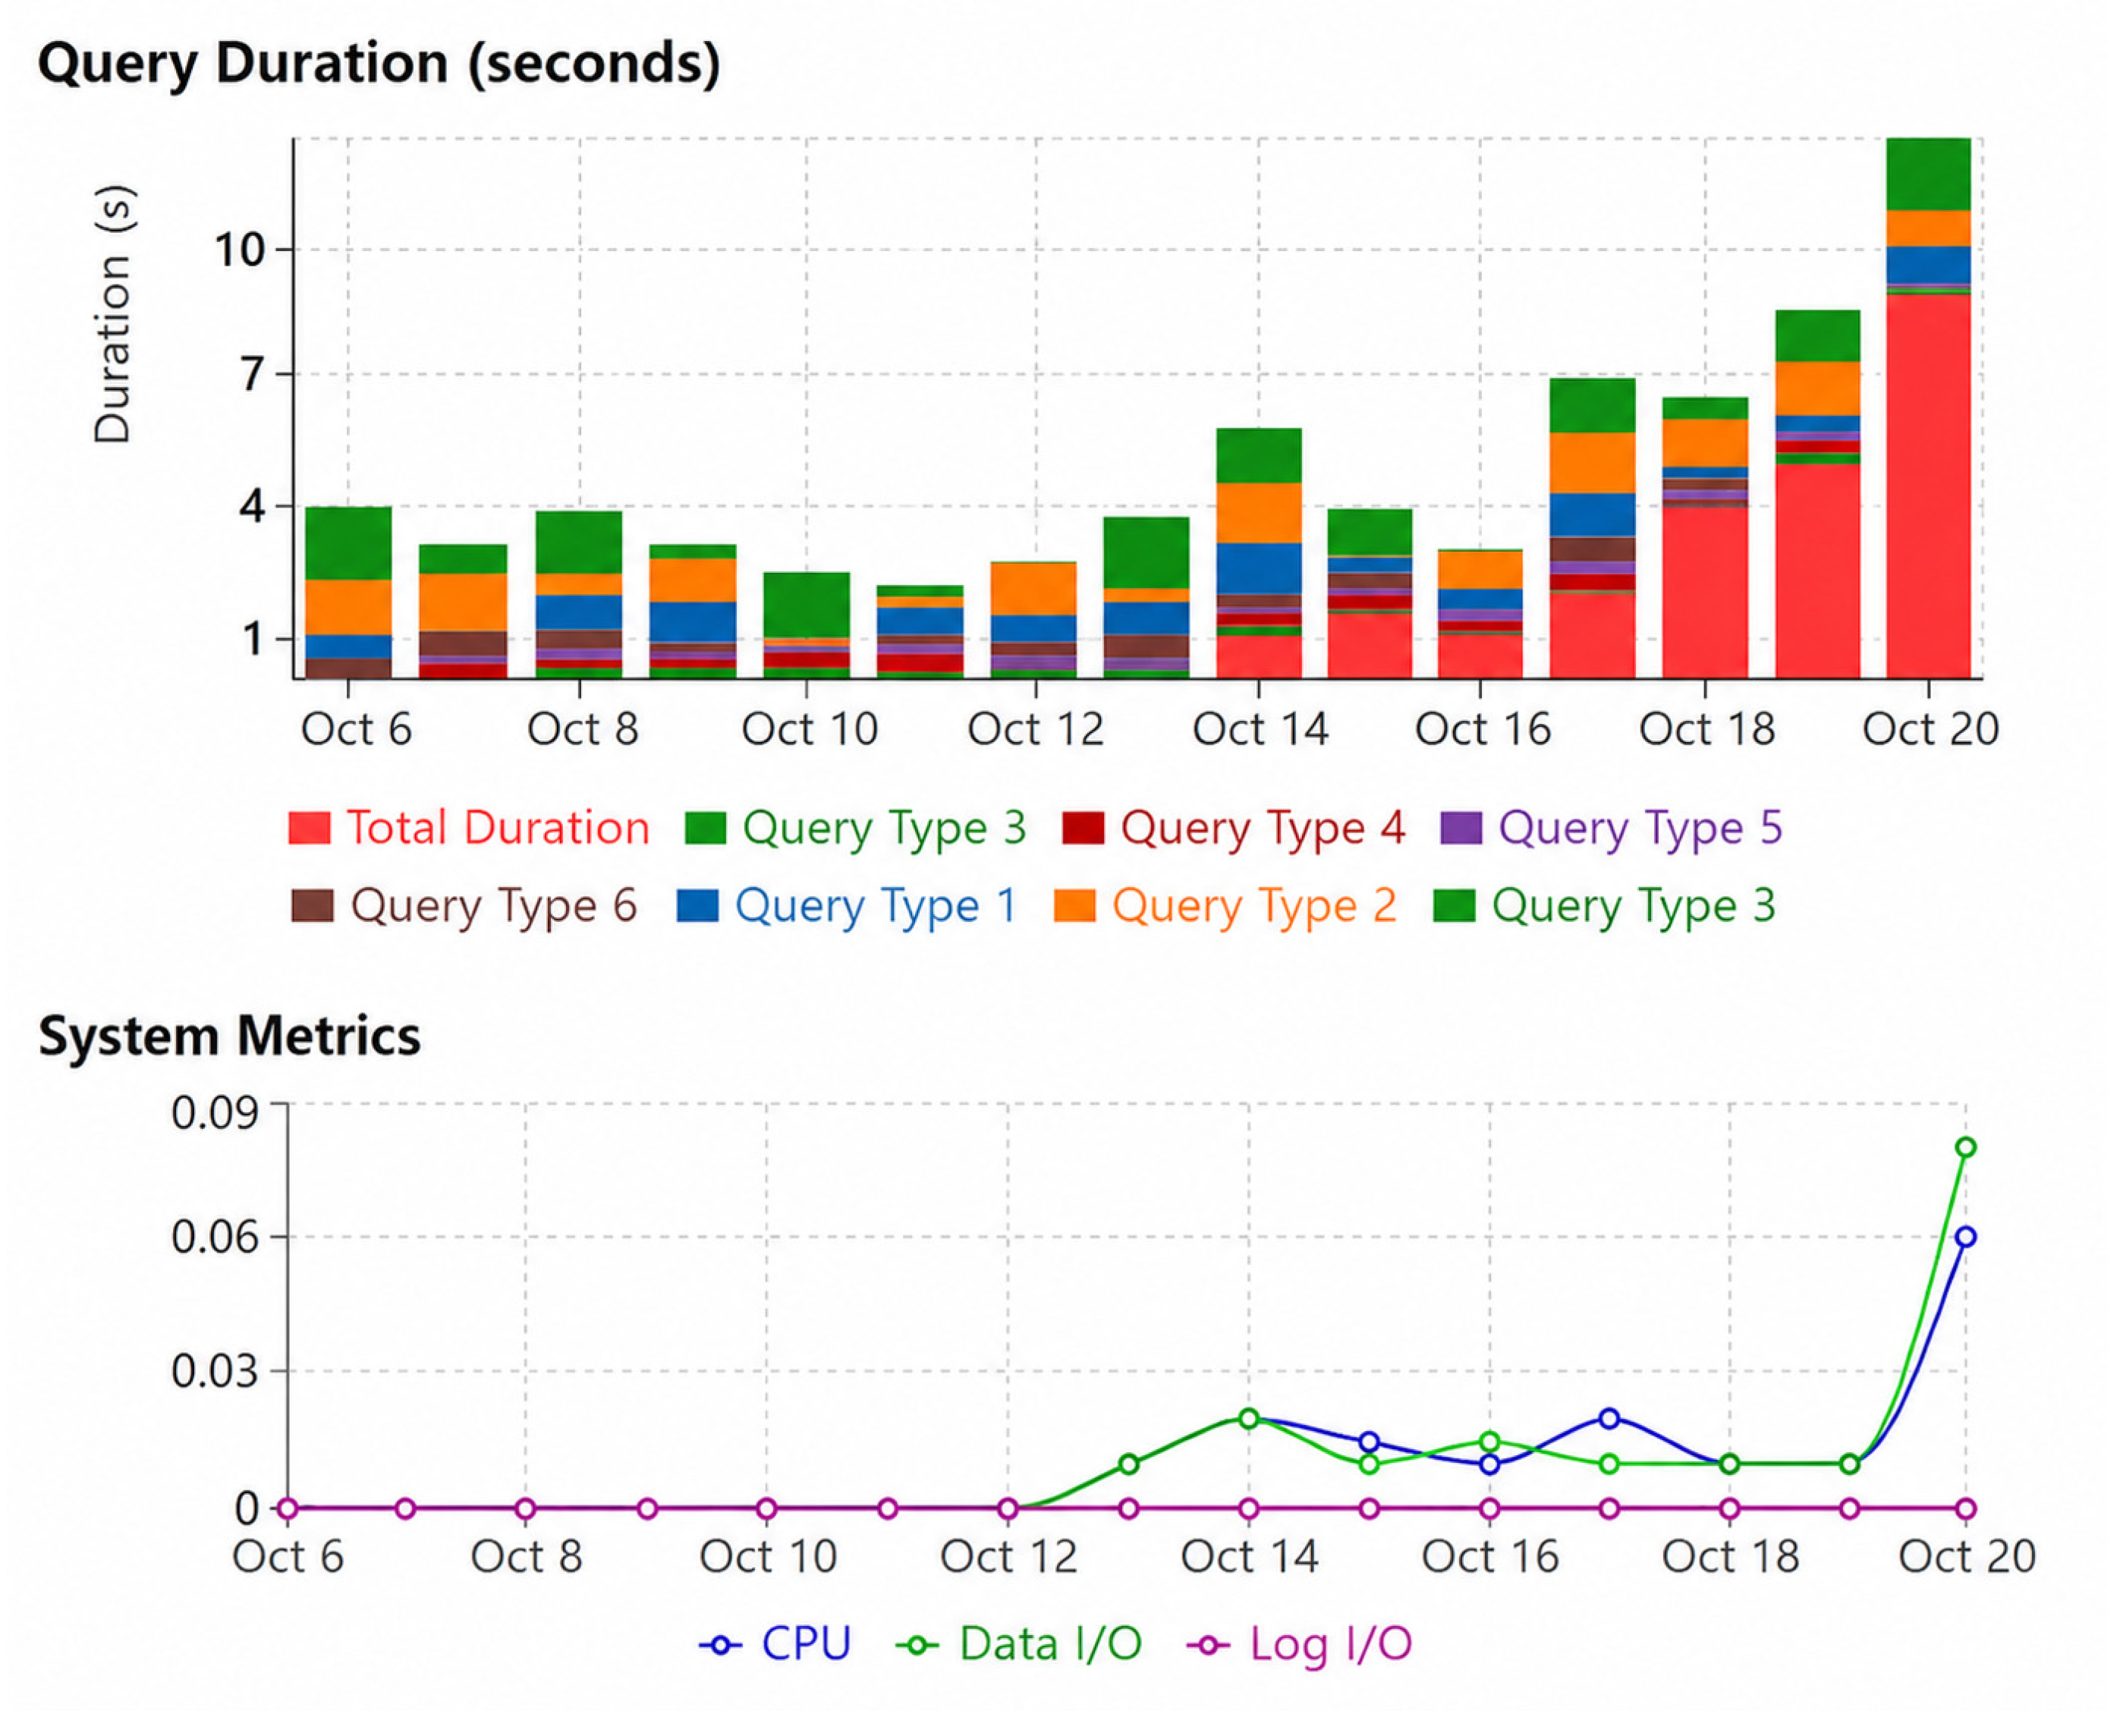Click the Data I/O data point at Oct 20
Viewport: 2123px width, 1736px height.
pos(1965,1148)
